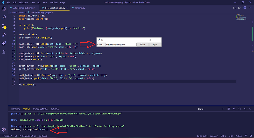
Task: Switch to the DEBUG CONSOLE tab
Action: [x=40, y=109]
